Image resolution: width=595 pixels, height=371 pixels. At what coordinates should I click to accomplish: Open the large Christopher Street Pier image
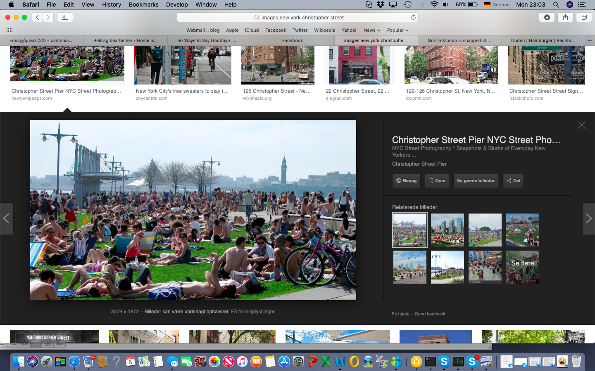[x=193, y=210]
